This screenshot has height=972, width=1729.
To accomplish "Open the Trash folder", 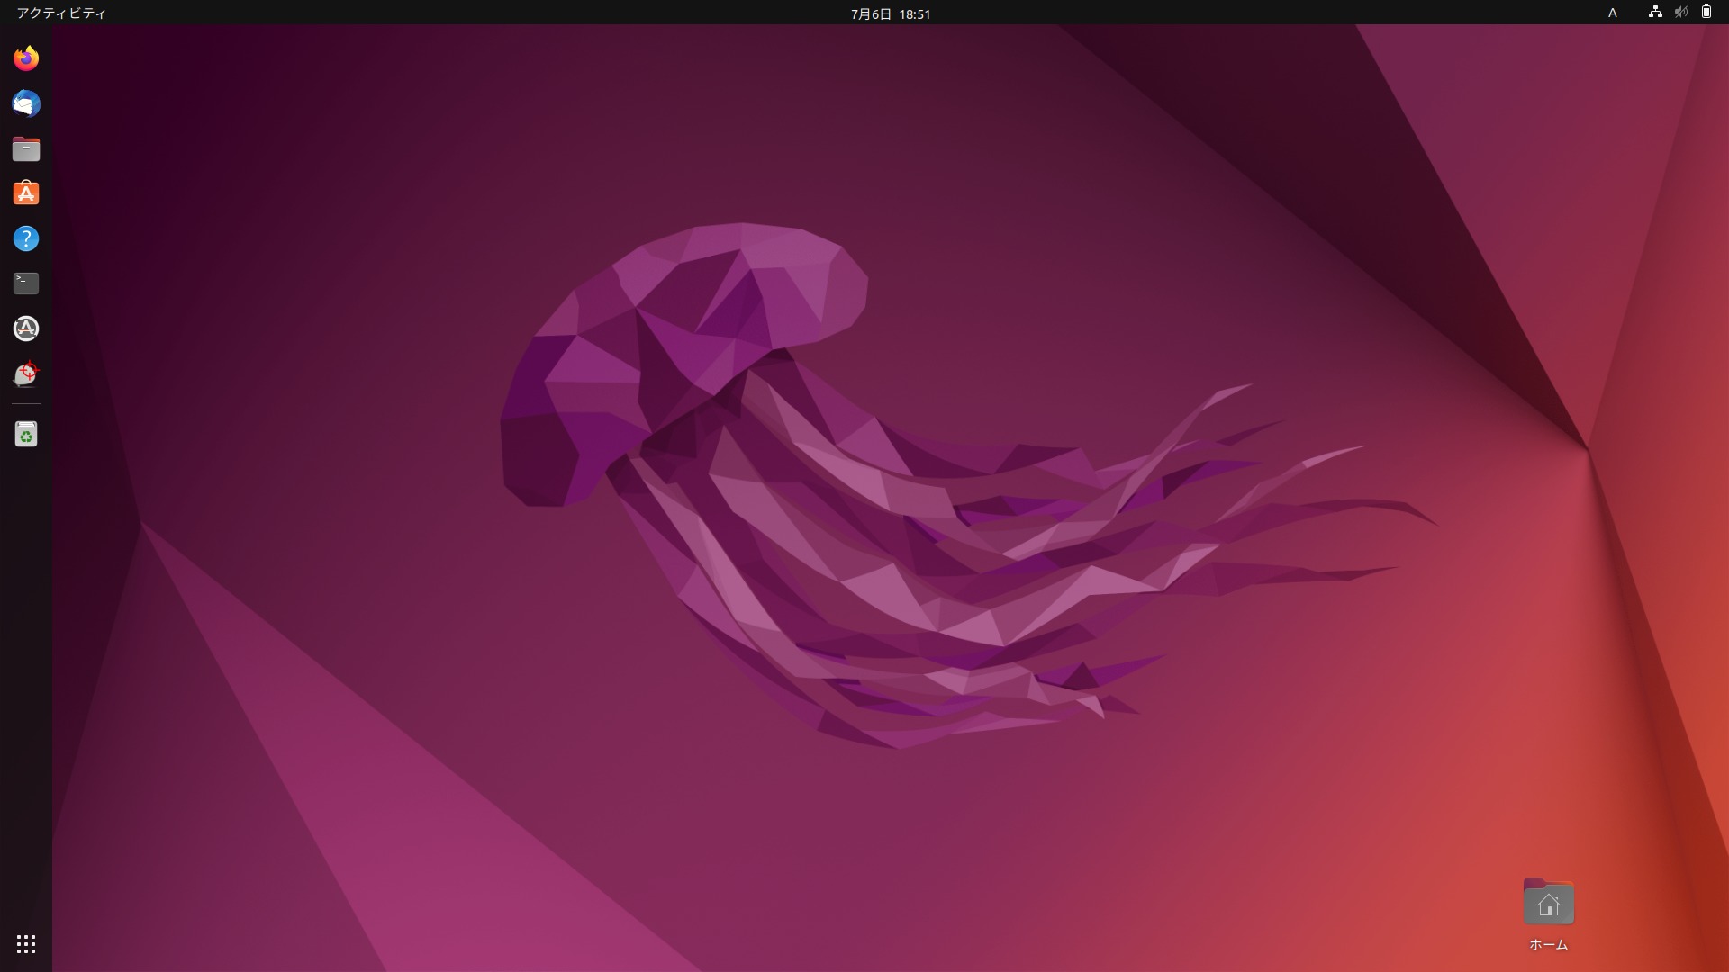I will pyautogui.click(x=26, y=434).
